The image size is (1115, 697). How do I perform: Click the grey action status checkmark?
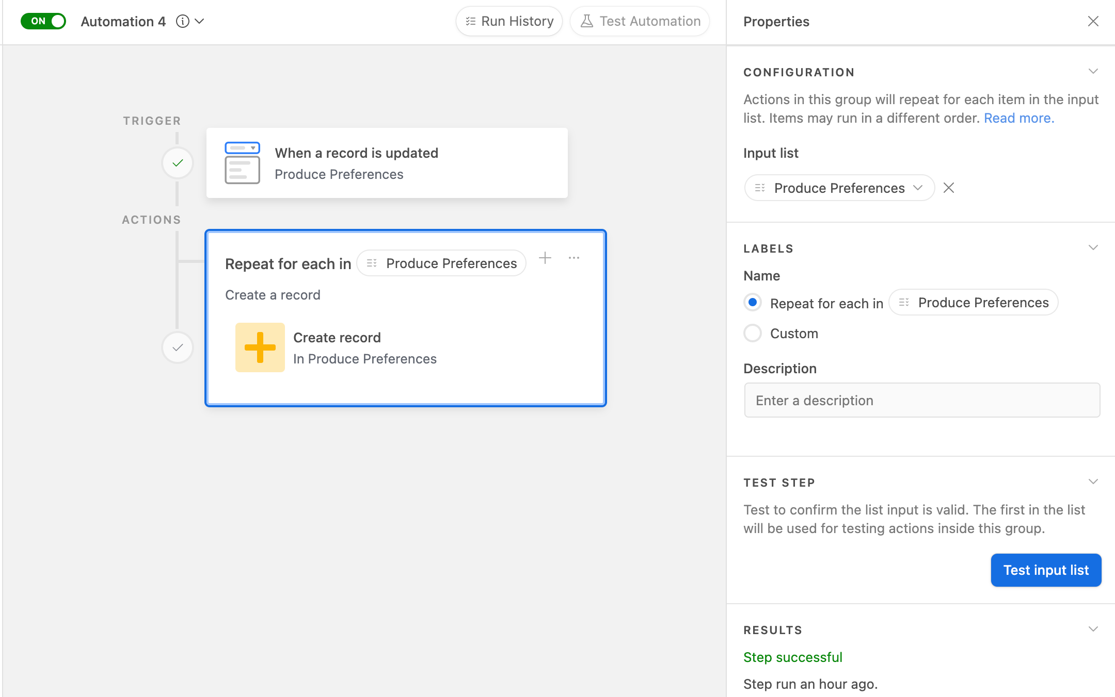(x=178, y=347)
